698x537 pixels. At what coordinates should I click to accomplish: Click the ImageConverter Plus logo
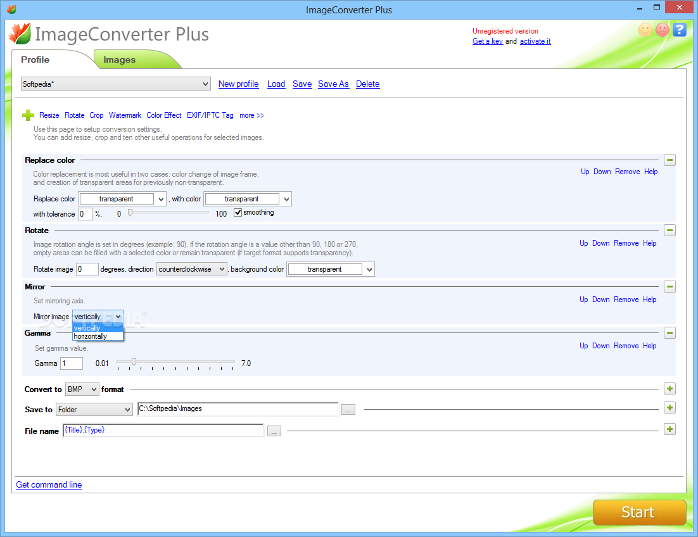20,34
